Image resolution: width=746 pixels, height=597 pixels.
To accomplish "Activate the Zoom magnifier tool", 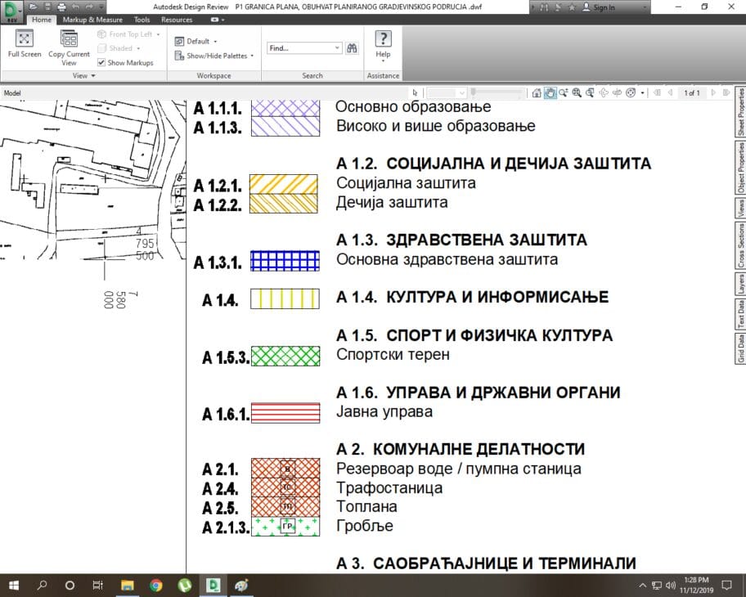I will point(564,93).
